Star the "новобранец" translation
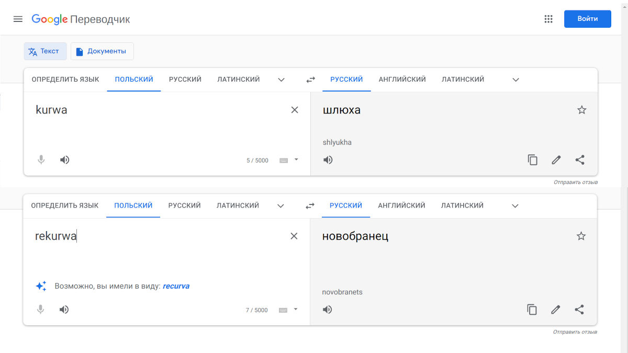The height and width of the screenshot is (353, 628). [581, 236]
